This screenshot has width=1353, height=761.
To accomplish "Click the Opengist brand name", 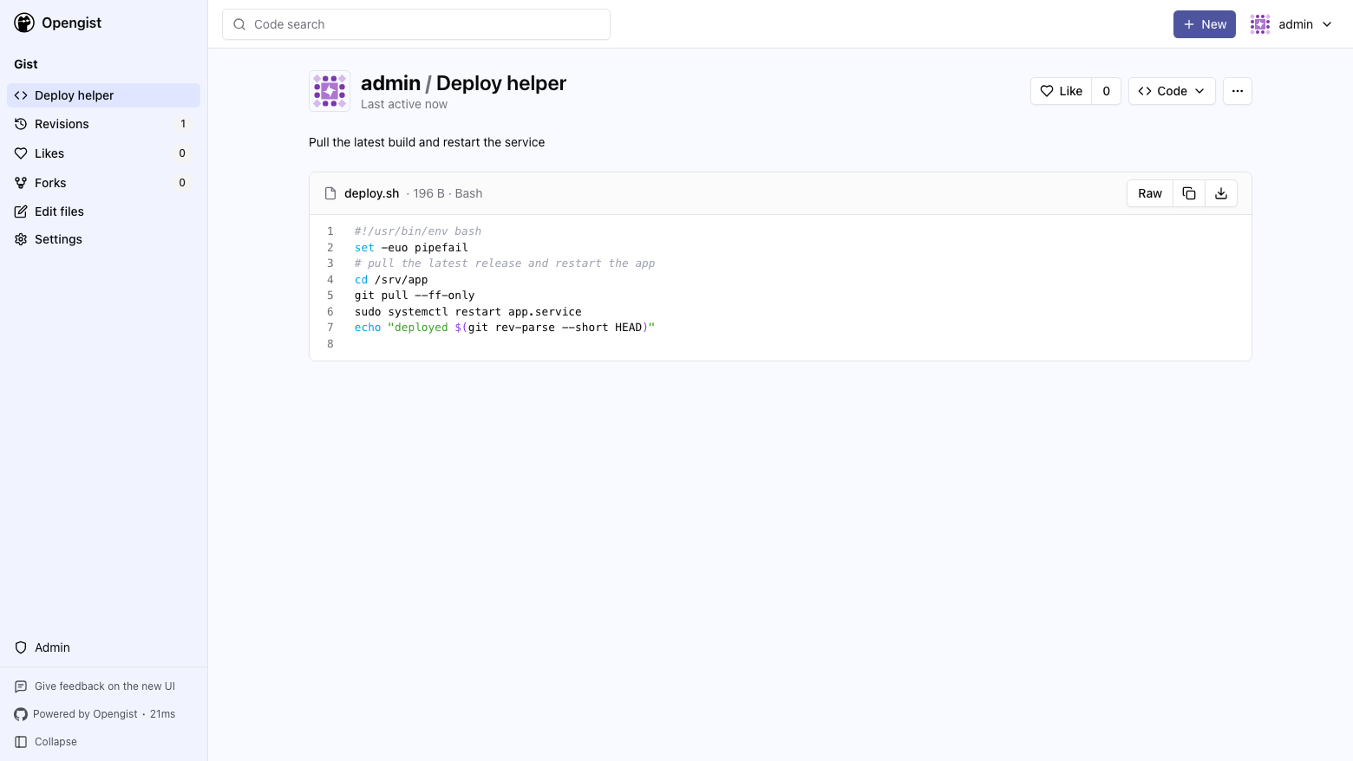I will coord(71,23).
